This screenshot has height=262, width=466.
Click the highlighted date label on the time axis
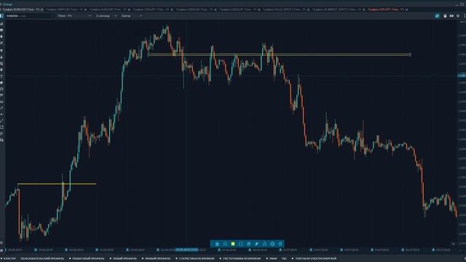186,250
